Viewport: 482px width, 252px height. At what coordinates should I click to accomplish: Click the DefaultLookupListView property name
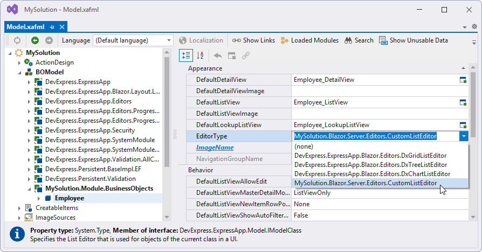tap(229, 125)
